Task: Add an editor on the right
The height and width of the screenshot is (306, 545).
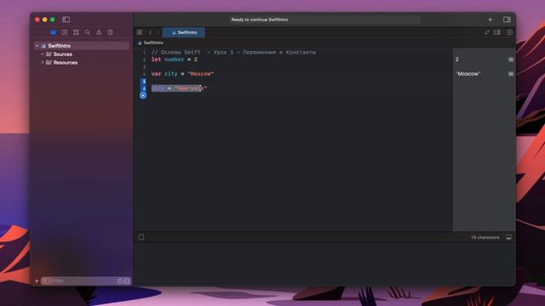Action: tap(509, 32)
